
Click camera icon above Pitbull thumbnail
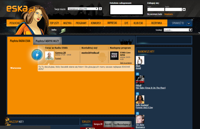(x=137, y=74)
